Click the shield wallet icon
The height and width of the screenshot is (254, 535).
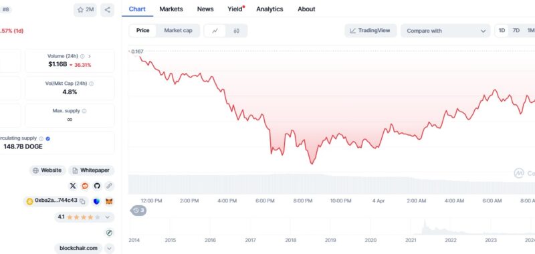click(96, 201)
